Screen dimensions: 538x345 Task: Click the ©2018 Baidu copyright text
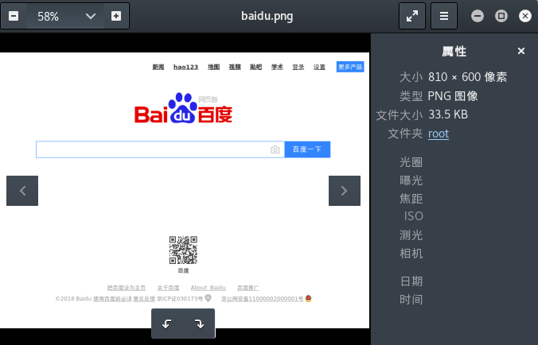73,299
